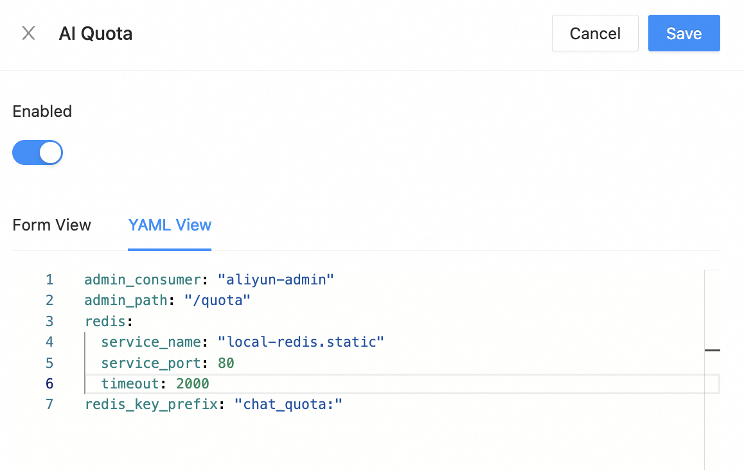744x470 pixels.
Task: Click the editor overview ruler marker
Action: [712, 351]
